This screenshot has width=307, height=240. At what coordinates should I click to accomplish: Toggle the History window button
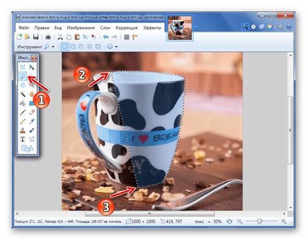click(253, 27)
